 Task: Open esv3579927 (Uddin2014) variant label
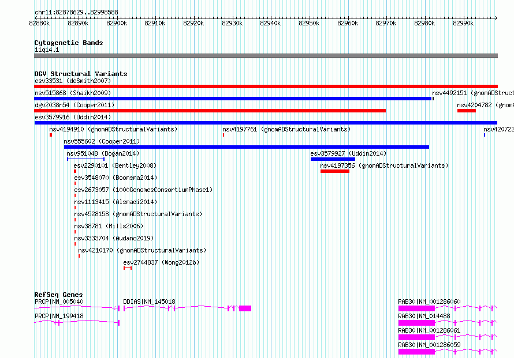348,153
